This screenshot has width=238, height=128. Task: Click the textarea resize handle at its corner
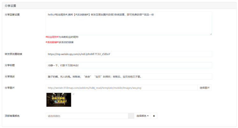pyautogui.click(x=211, y=34)
